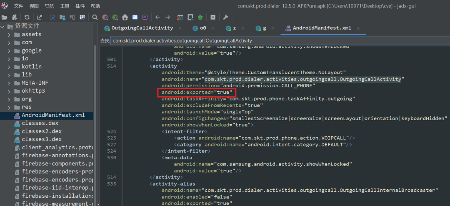Select the client_analytics.proto file
450x206 pixels.
(57, 148)
